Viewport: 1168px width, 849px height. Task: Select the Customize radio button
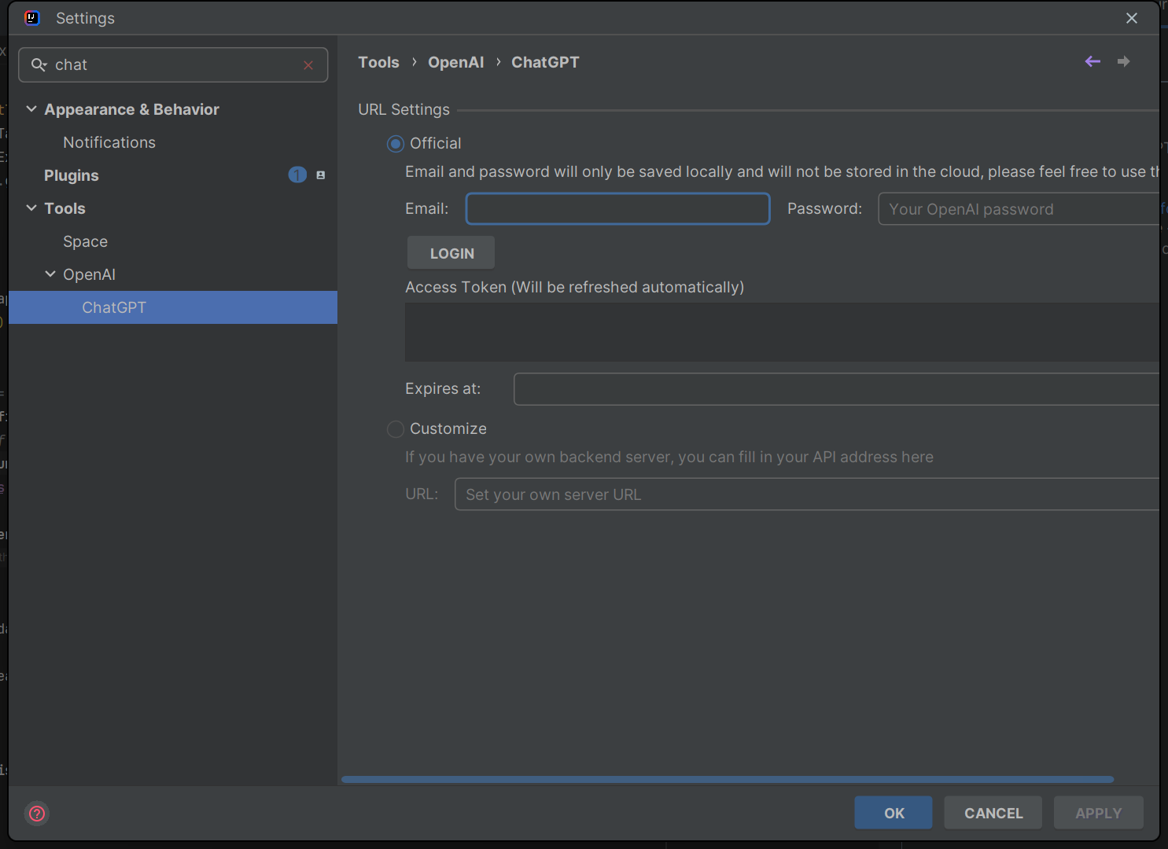click(x=396, y=429)
